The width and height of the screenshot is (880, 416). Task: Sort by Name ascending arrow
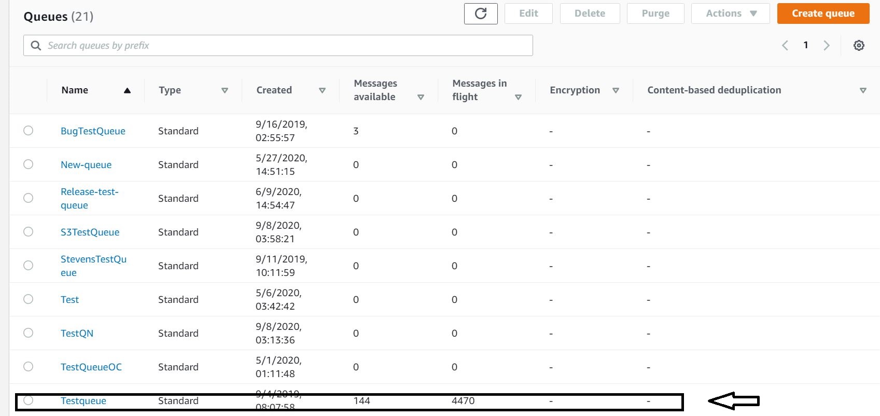click(127, 91)
